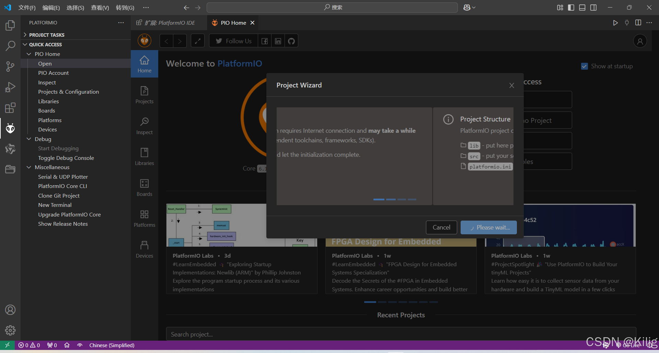Uncheck Show at startup checkbox

pyautogui.click(x=585, y=66)
